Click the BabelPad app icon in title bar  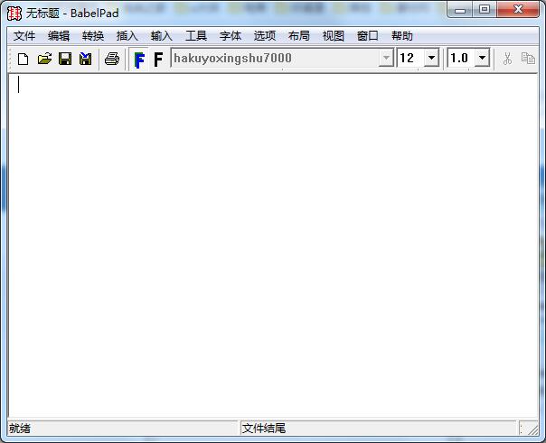click(14, 14)
